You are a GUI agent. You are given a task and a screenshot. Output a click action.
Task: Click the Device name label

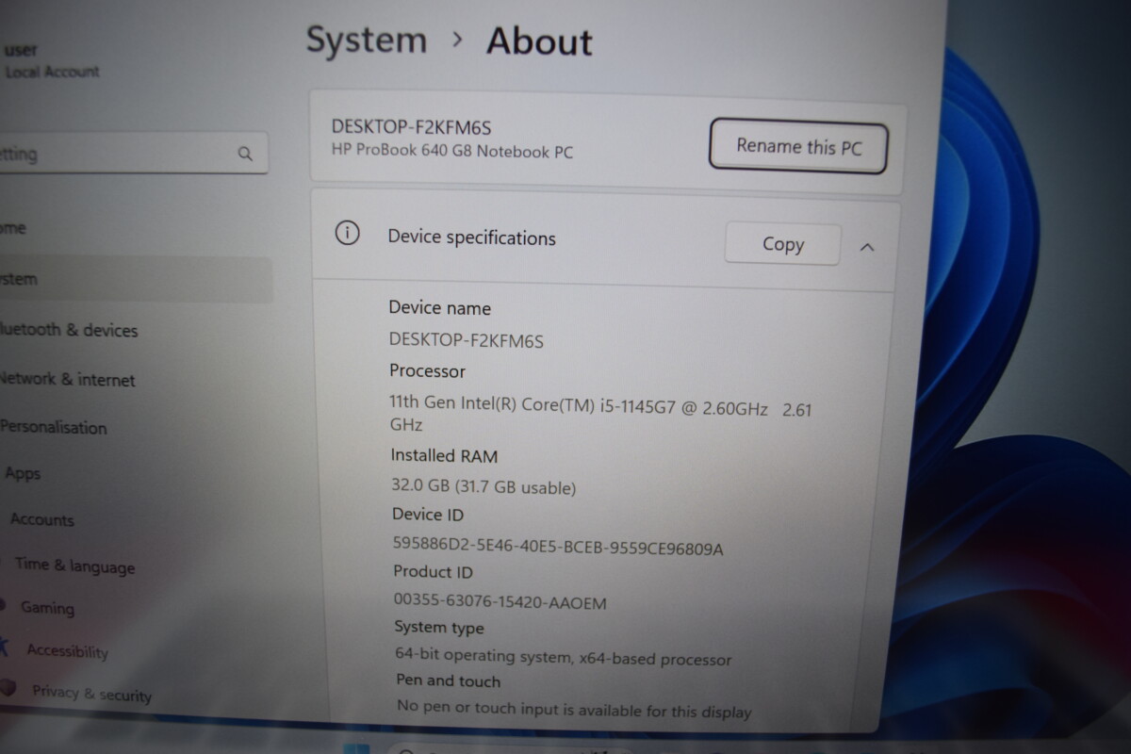tap(440, 308)
